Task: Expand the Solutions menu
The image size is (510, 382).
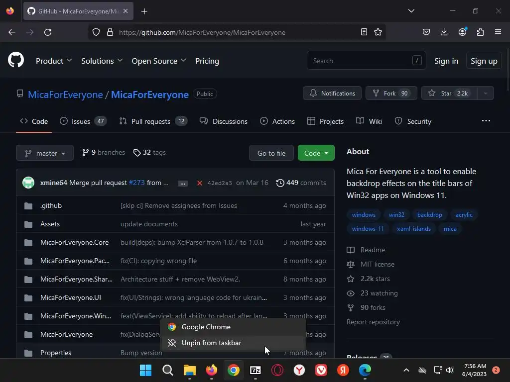Action: (102, 61)
